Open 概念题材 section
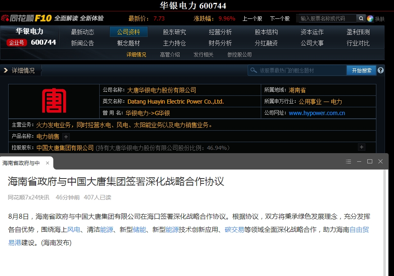Screen dimensions: 394x276 click(x=128, y=43)
